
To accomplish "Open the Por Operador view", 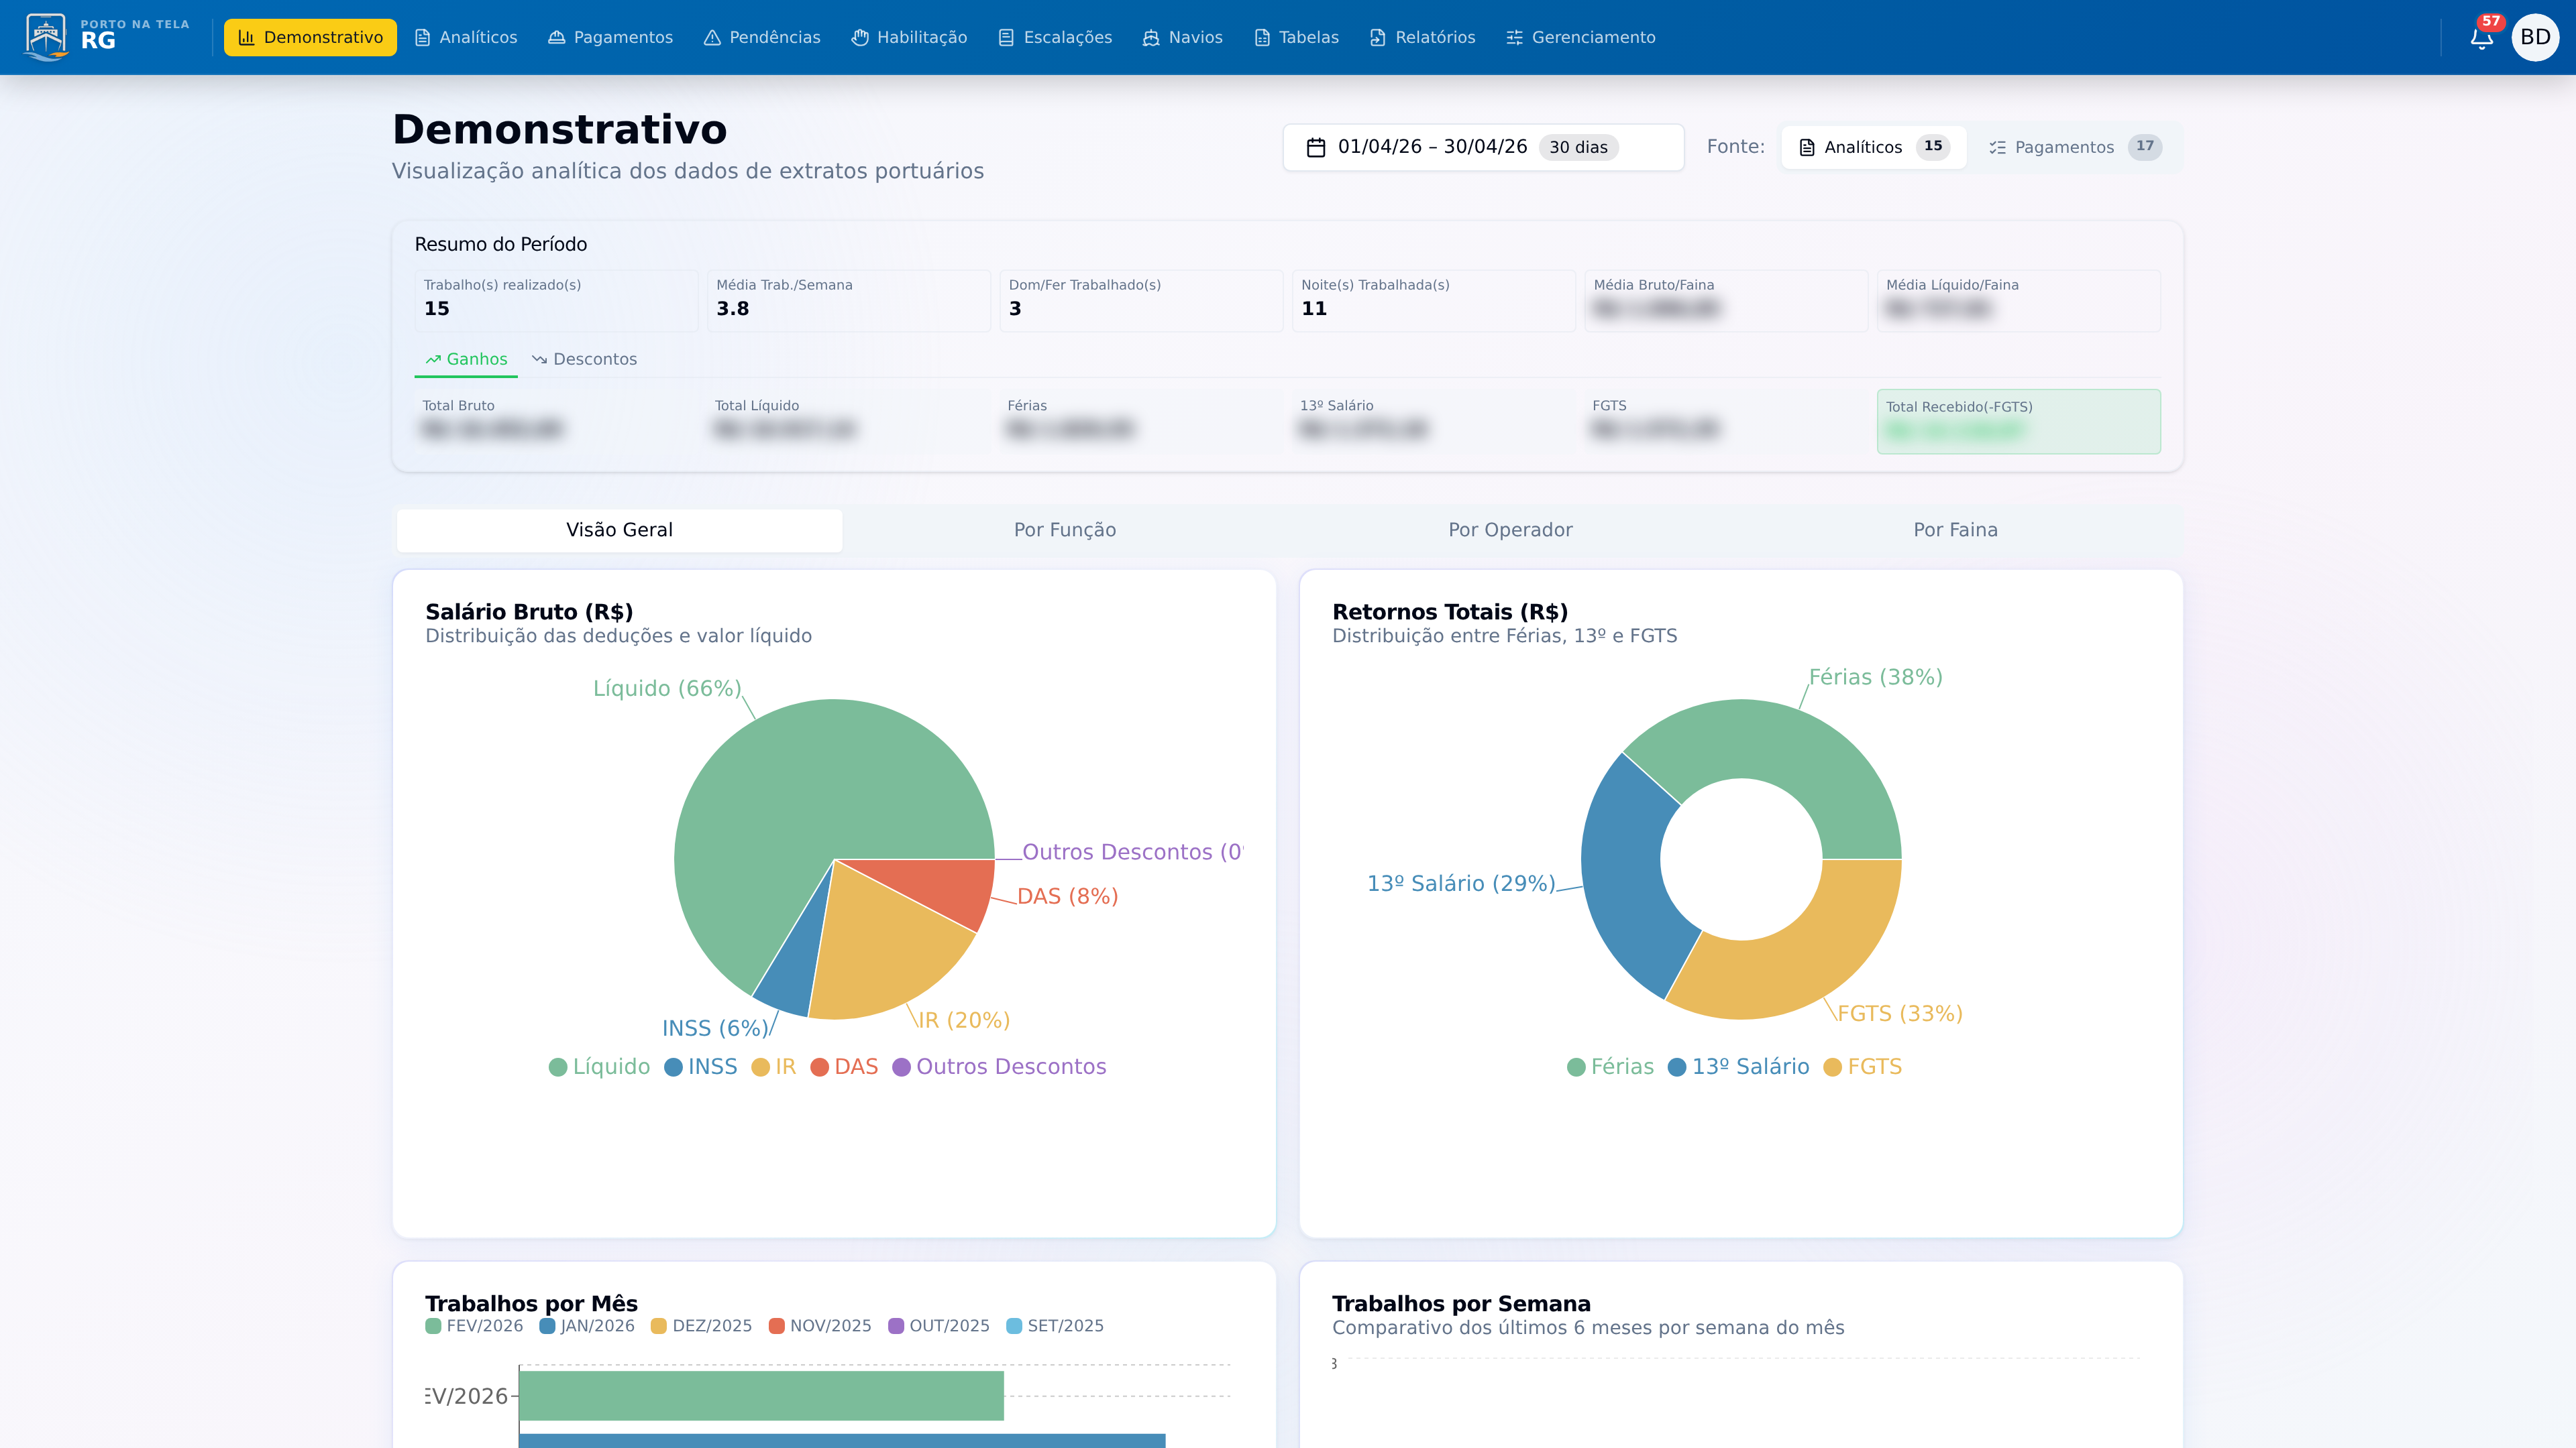I will click(x=1509, y=530).
